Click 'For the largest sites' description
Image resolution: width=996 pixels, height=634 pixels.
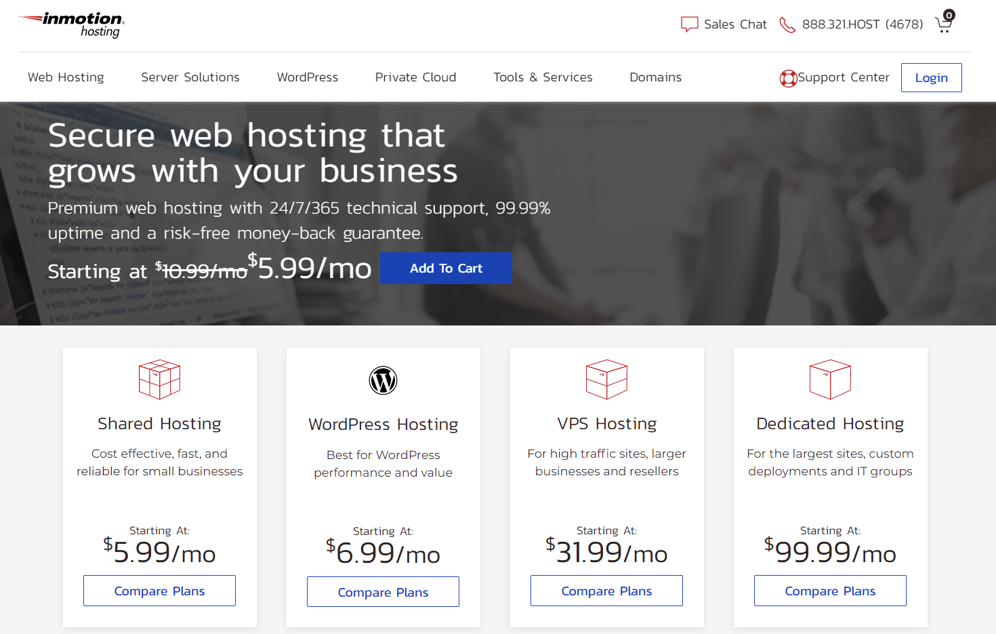tap(830, 462)
